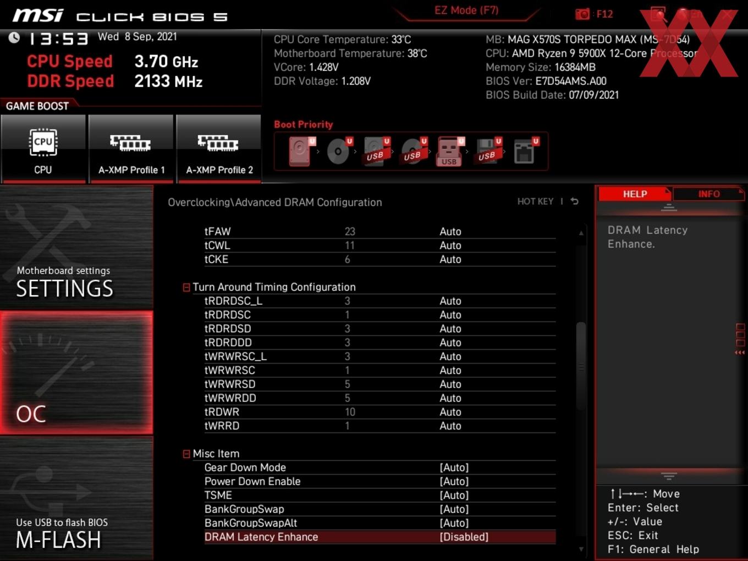Activate A-XMP Profile 1
This screenshot has width=748, height=561.
pos(131,148)
